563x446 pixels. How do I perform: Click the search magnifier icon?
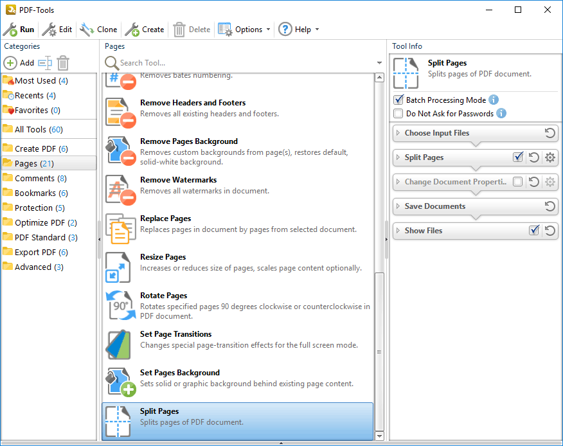(x=112, y=63)
